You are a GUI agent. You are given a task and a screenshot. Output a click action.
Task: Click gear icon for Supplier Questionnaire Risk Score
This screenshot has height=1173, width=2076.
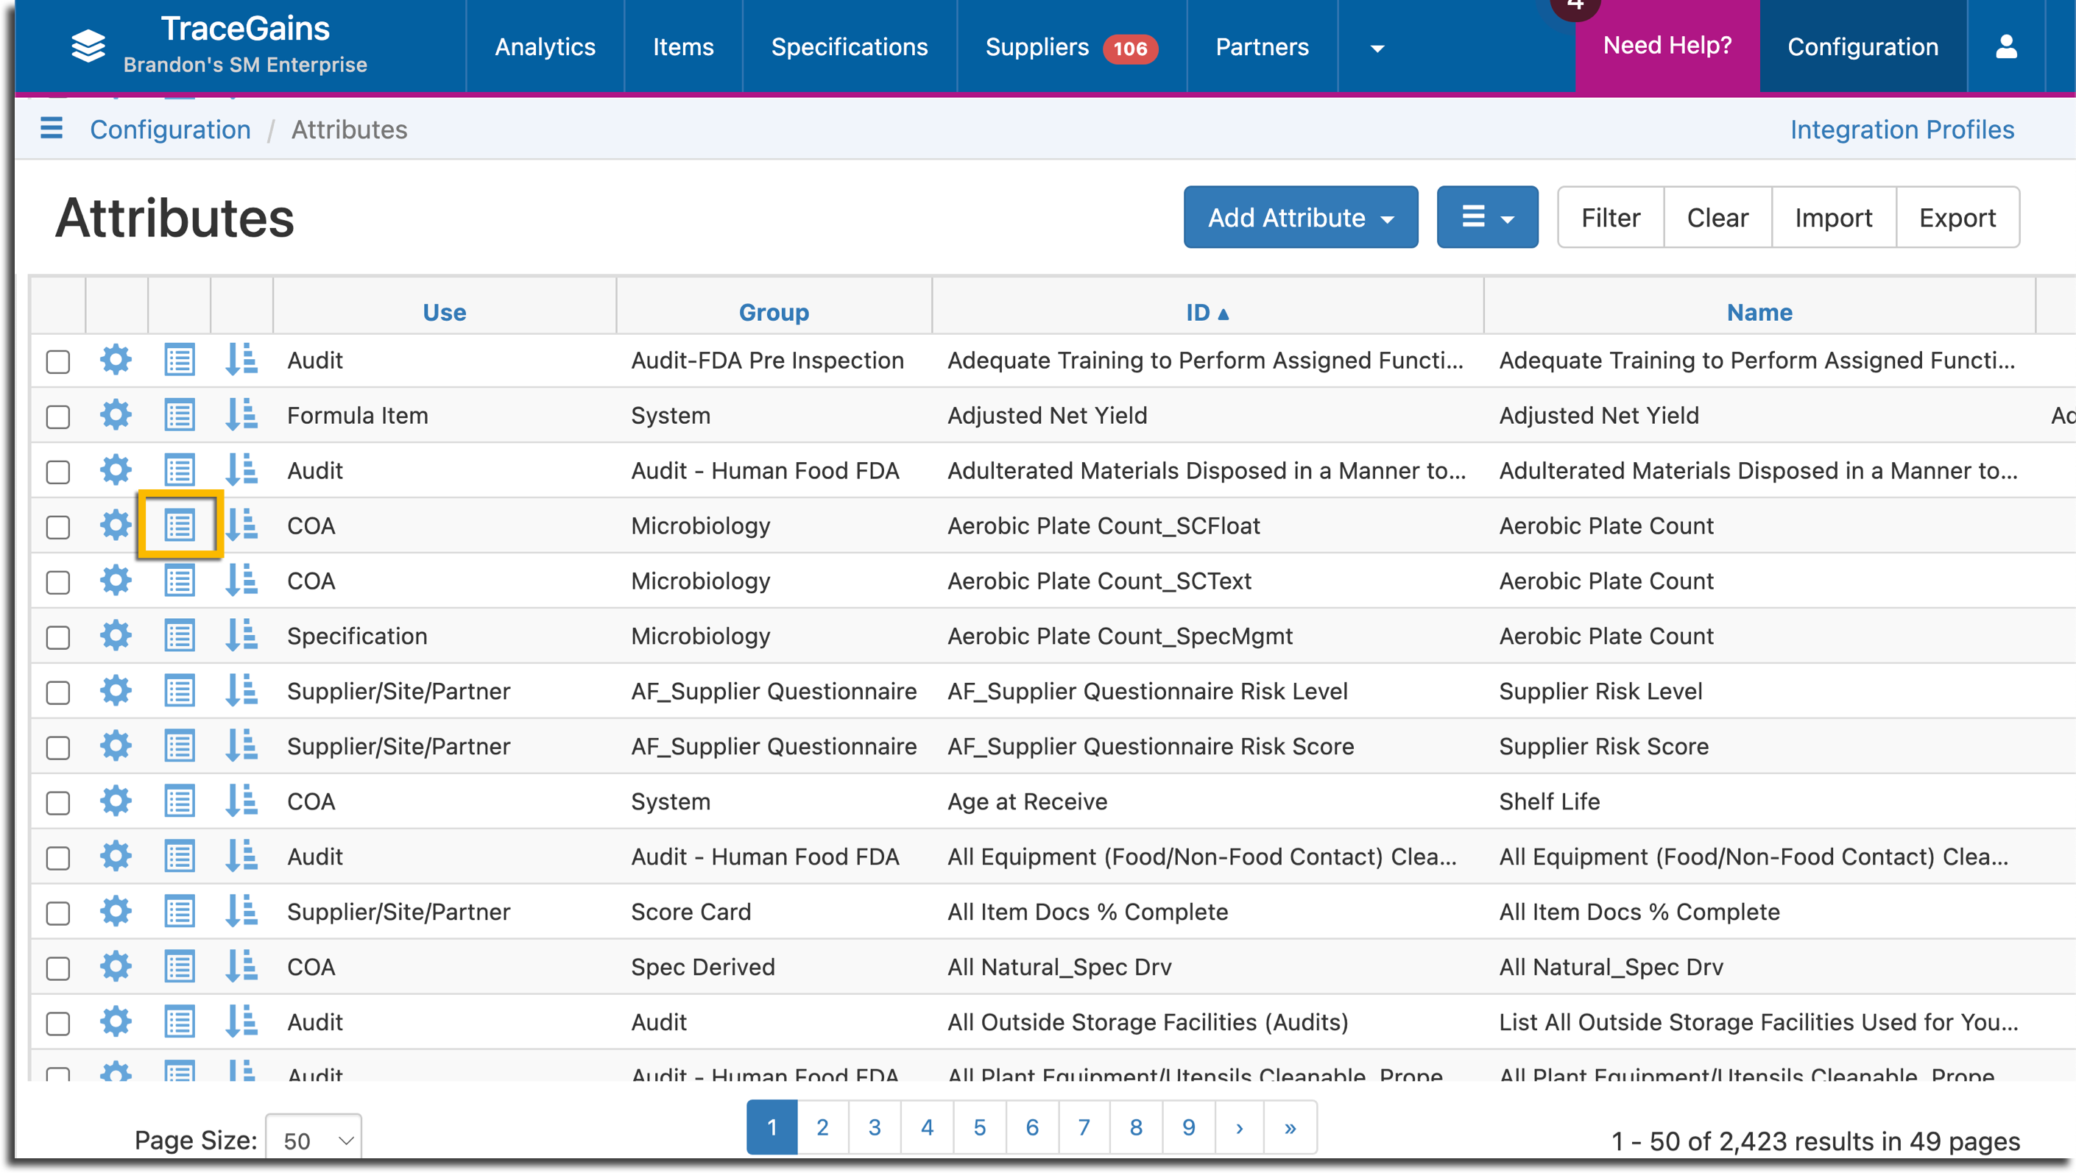pos(116,746)
